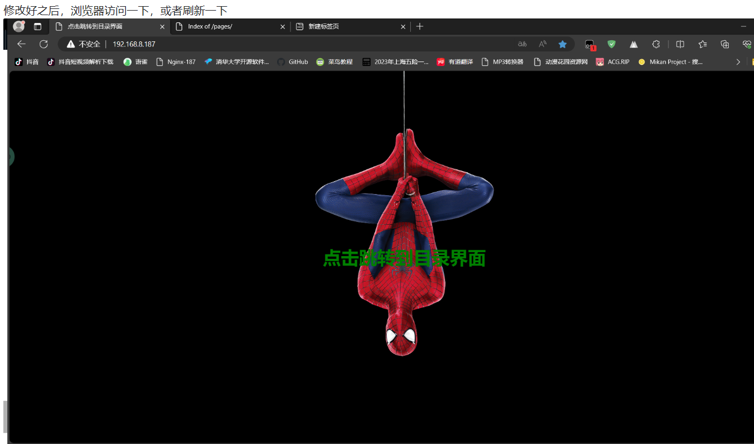
Task: Refresh the current page
Action: pyautogui.click(x=44, y=44)
